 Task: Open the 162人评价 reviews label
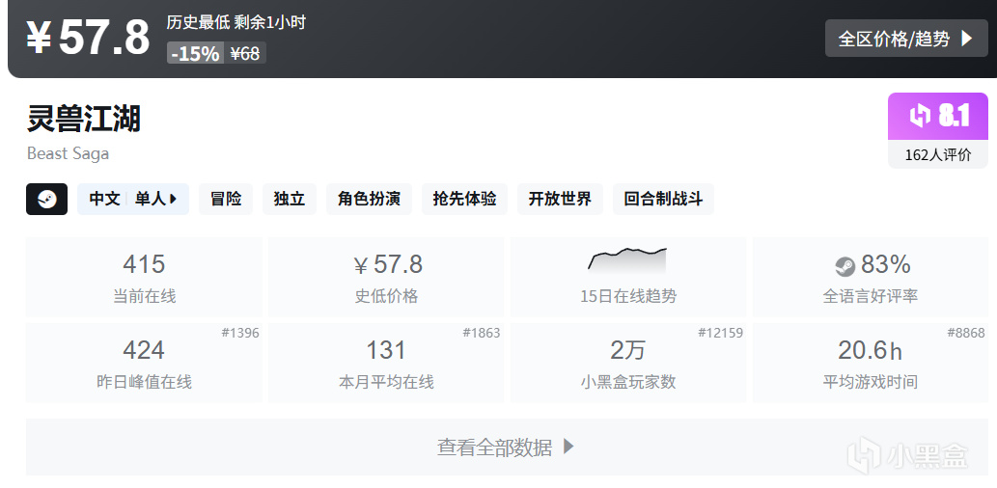tap(938, 154)
